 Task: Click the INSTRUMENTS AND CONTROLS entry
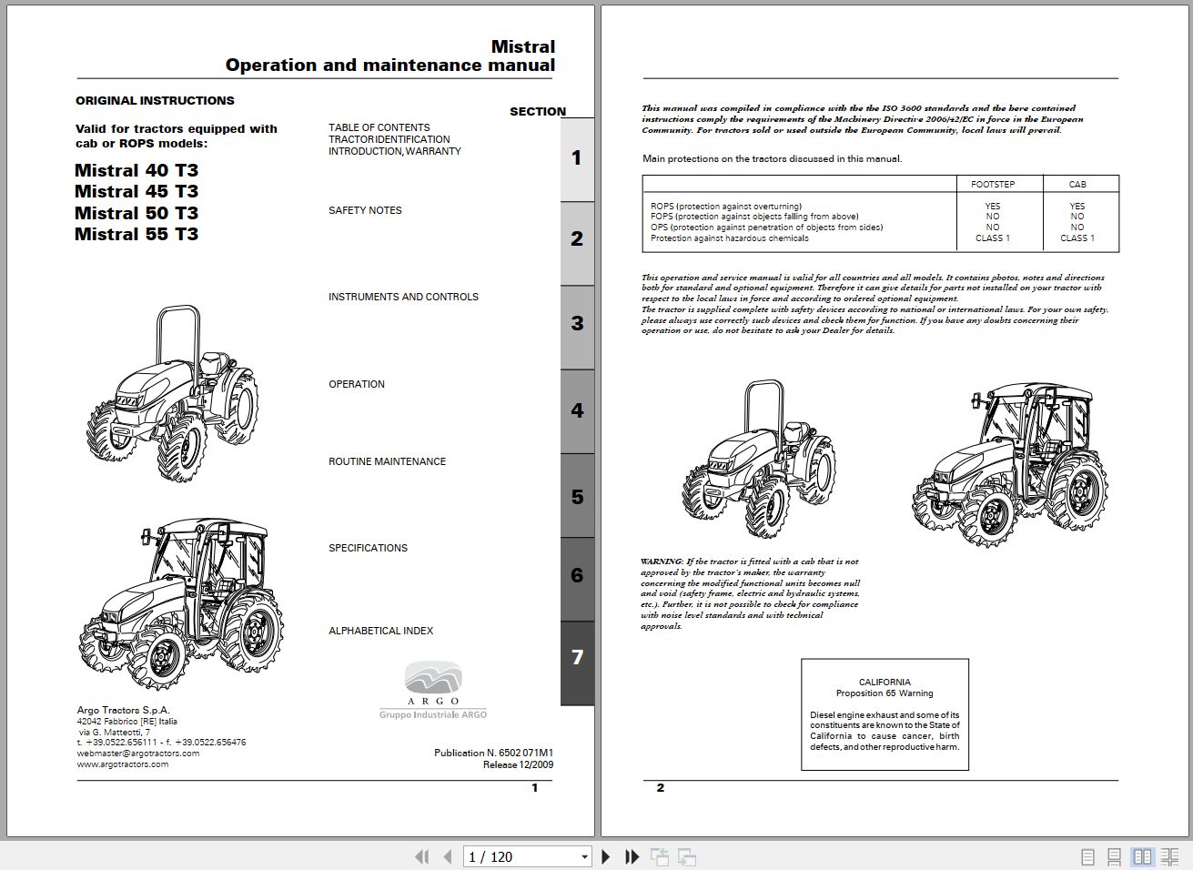point(403,297)
